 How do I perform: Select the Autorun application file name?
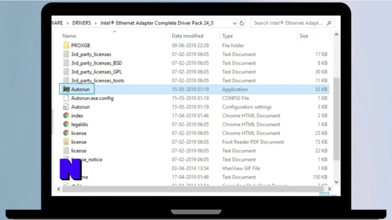coord(80,89)
